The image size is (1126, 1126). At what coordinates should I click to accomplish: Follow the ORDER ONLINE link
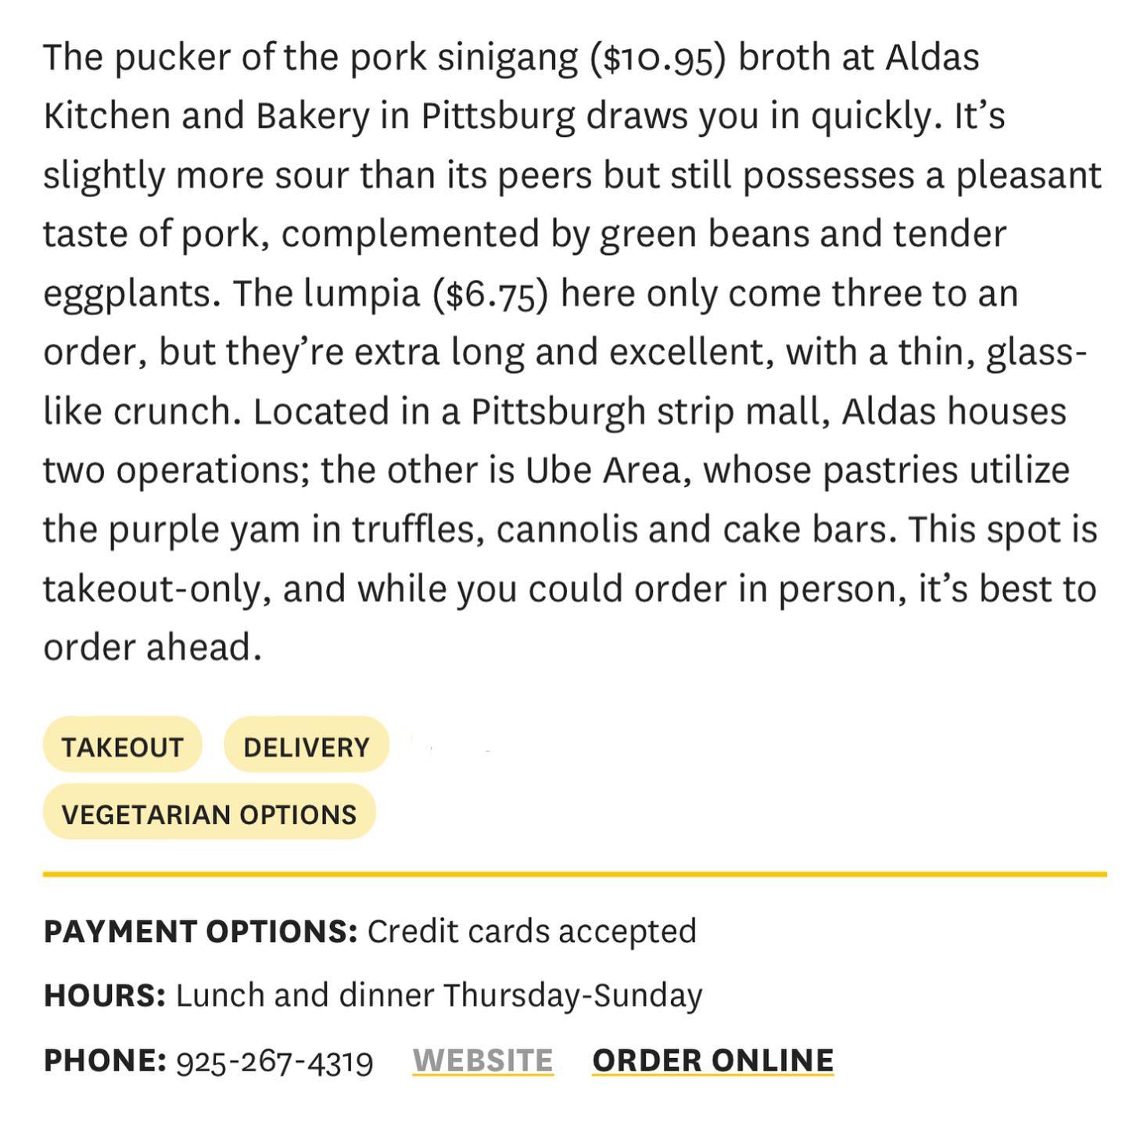point(712,1060)
